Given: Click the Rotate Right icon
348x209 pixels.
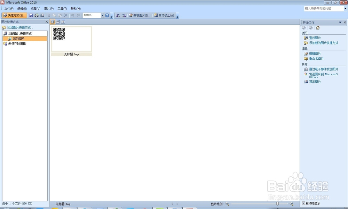Looking at the screenshot, I should (x=124, y=15).
